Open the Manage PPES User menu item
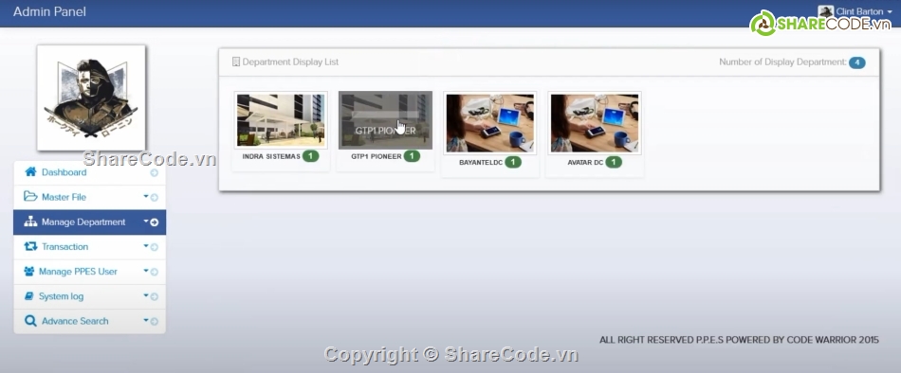 point(90,272)
